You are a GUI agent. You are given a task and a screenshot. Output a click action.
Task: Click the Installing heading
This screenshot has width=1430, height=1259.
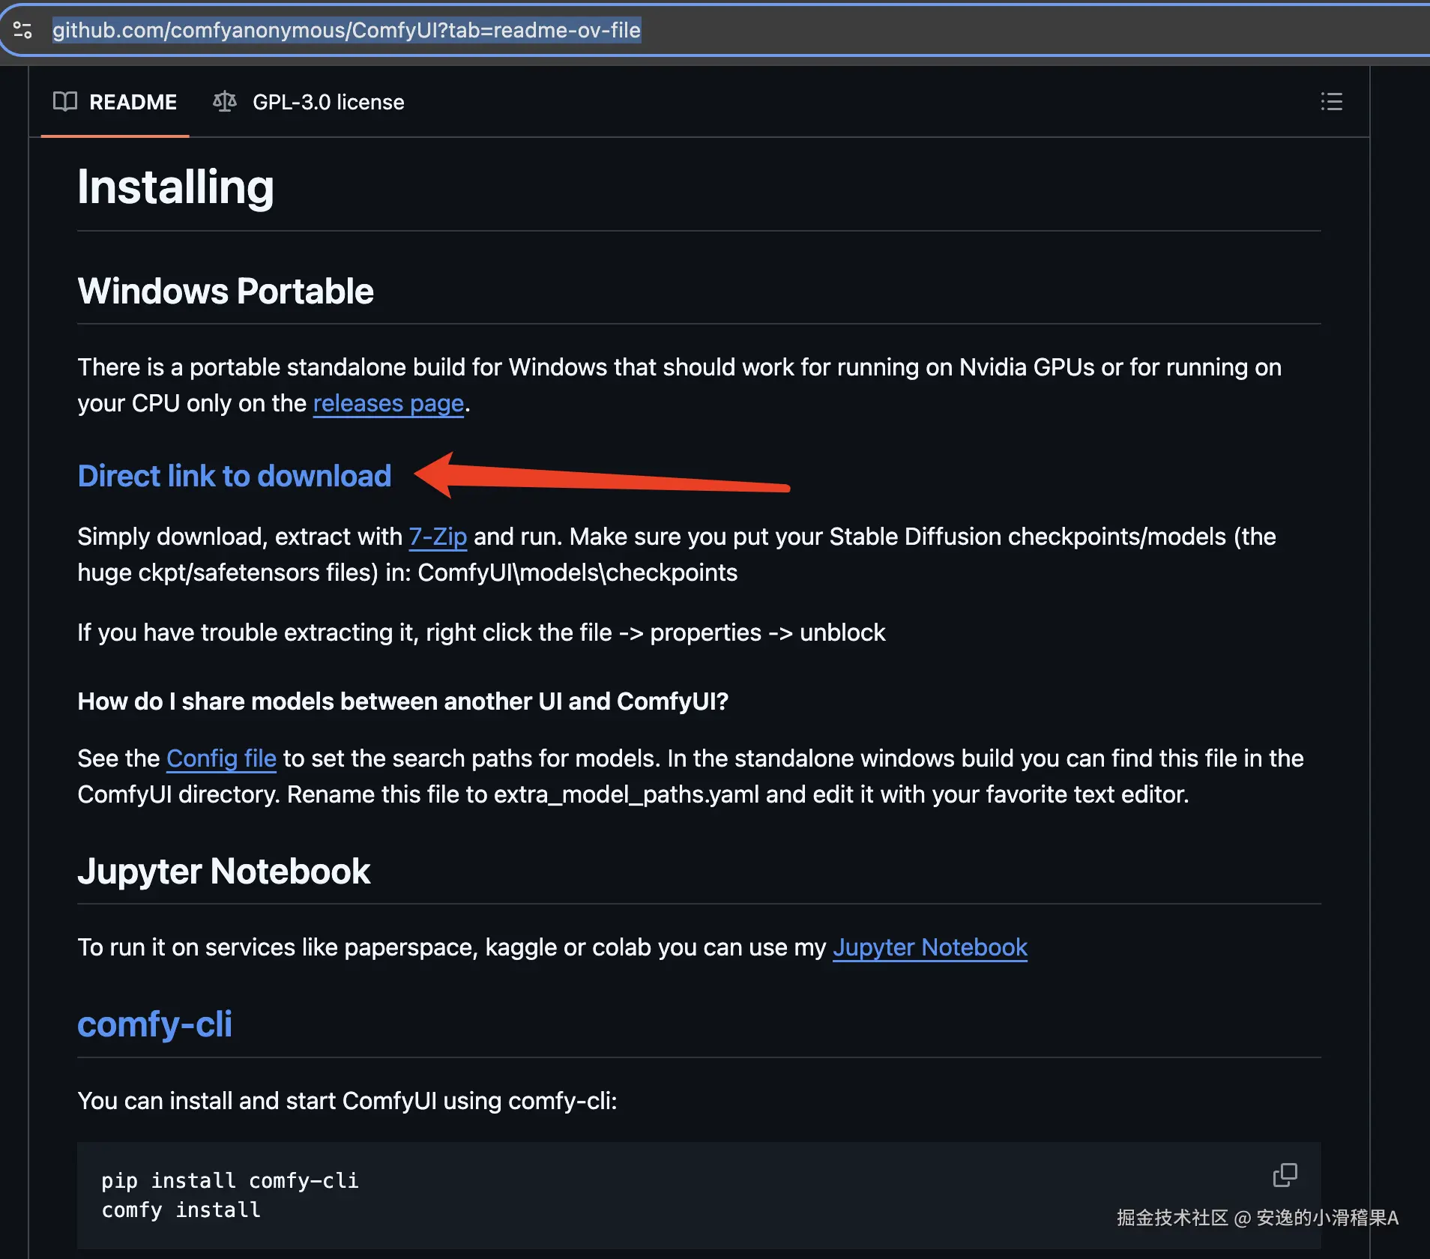point(176,187)
